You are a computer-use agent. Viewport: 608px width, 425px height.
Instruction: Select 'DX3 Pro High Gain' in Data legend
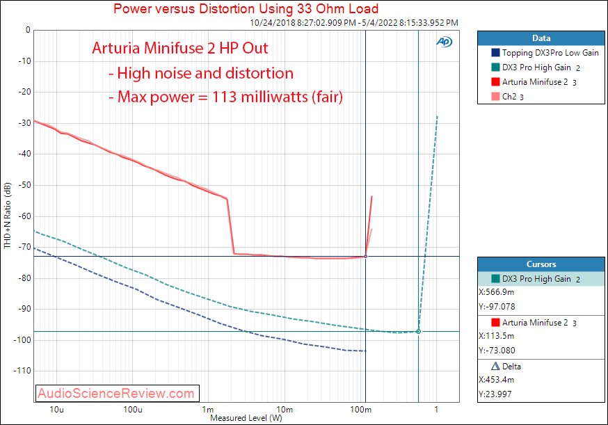pyautogui.click(x=536, y=67)
